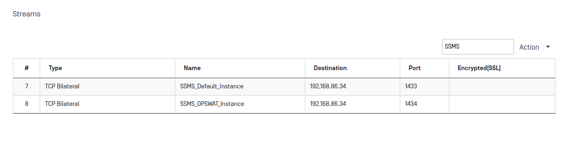Screen dimensions: 574x145
Task: Open the Action menu label
Action: pos(529,47)
